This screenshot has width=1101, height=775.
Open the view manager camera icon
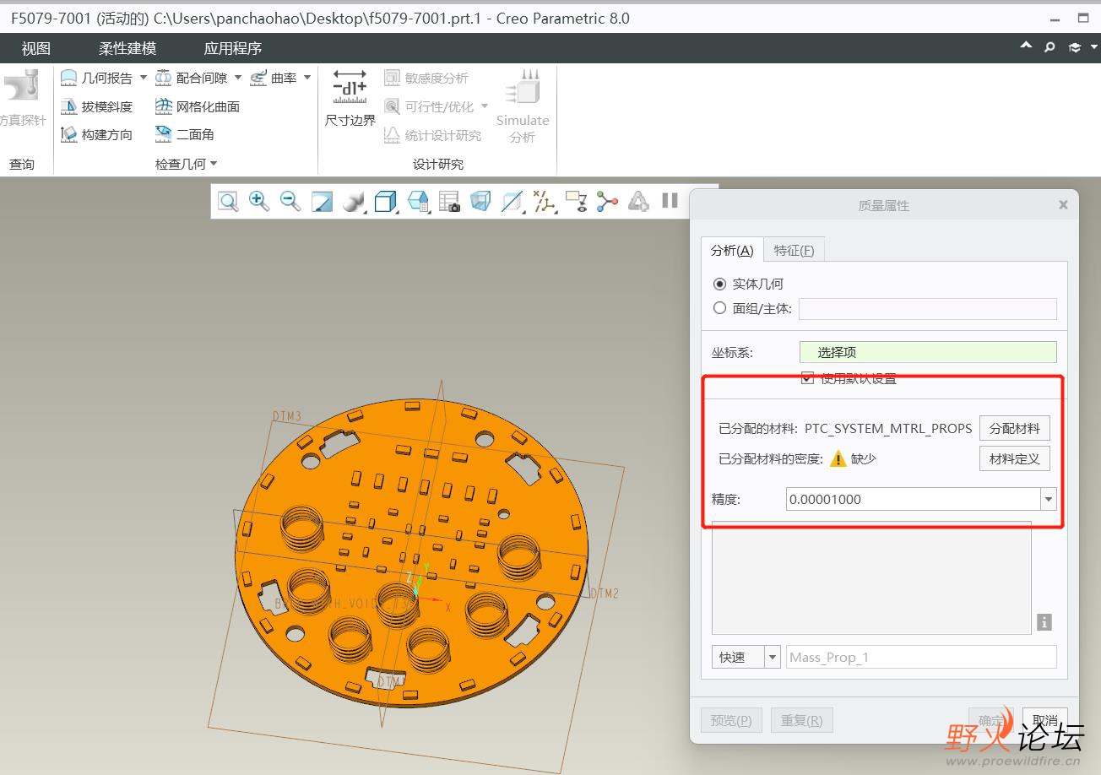click(x=449, y=201)
